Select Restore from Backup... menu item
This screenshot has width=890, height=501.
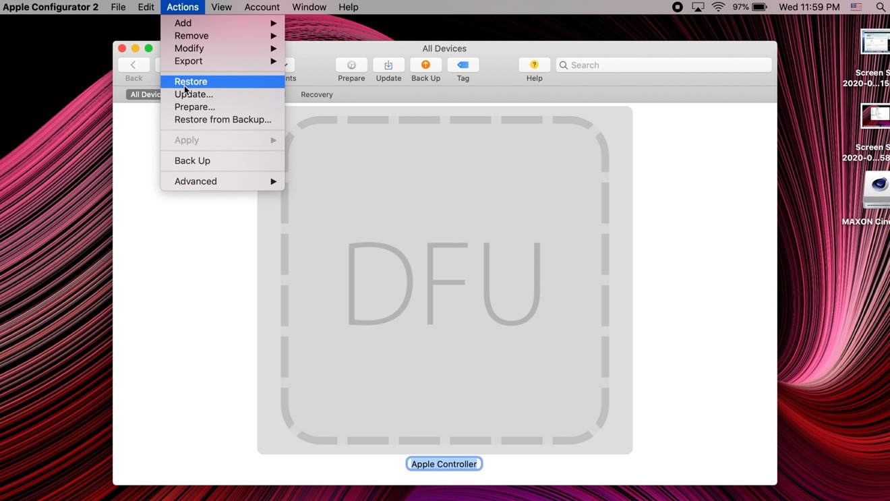[222, 119]
